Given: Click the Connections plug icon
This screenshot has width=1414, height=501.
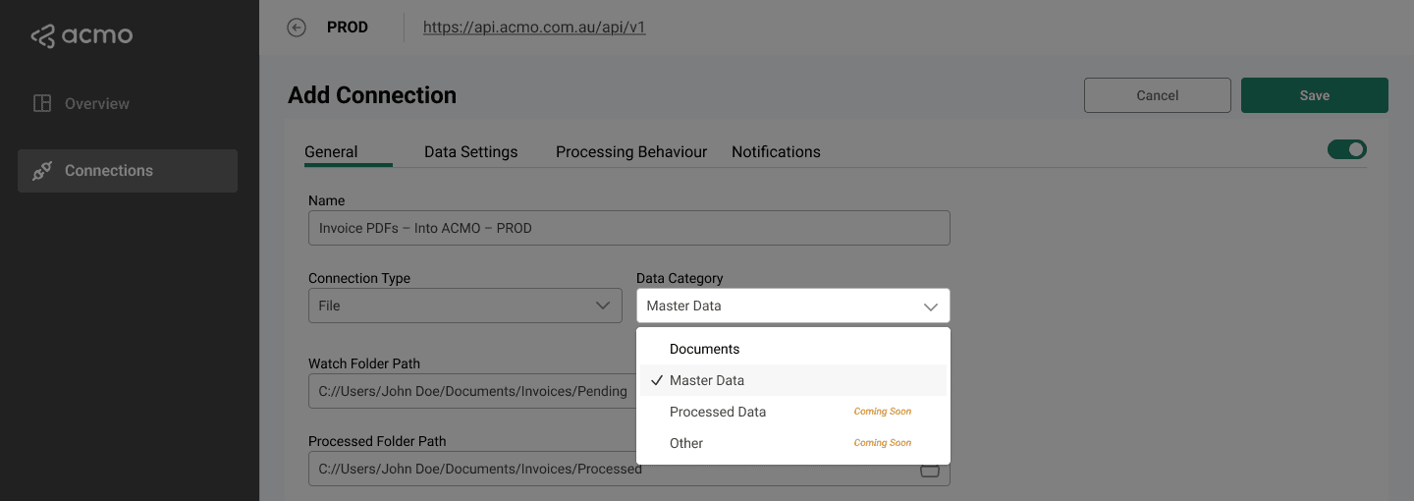Looking at the screenshot, I should [42, 171].
